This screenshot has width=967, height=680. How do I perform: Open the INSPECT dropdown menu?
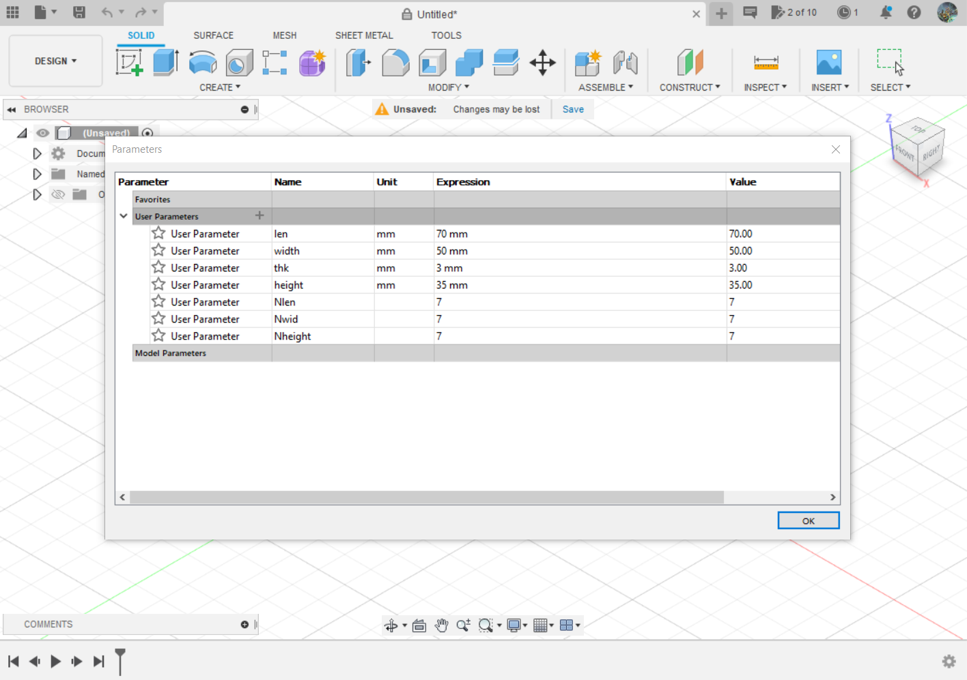tap(766, 87)
